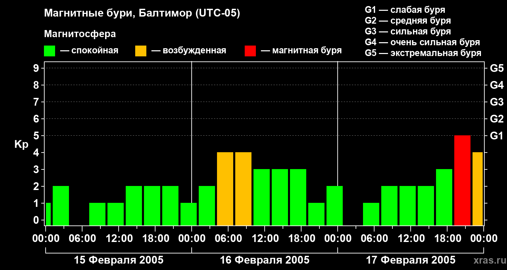Click the '18:00' time label above 15 Февраля
Image resolution: width=507 pixels, height=270 pixels.
tap(155, 239)
